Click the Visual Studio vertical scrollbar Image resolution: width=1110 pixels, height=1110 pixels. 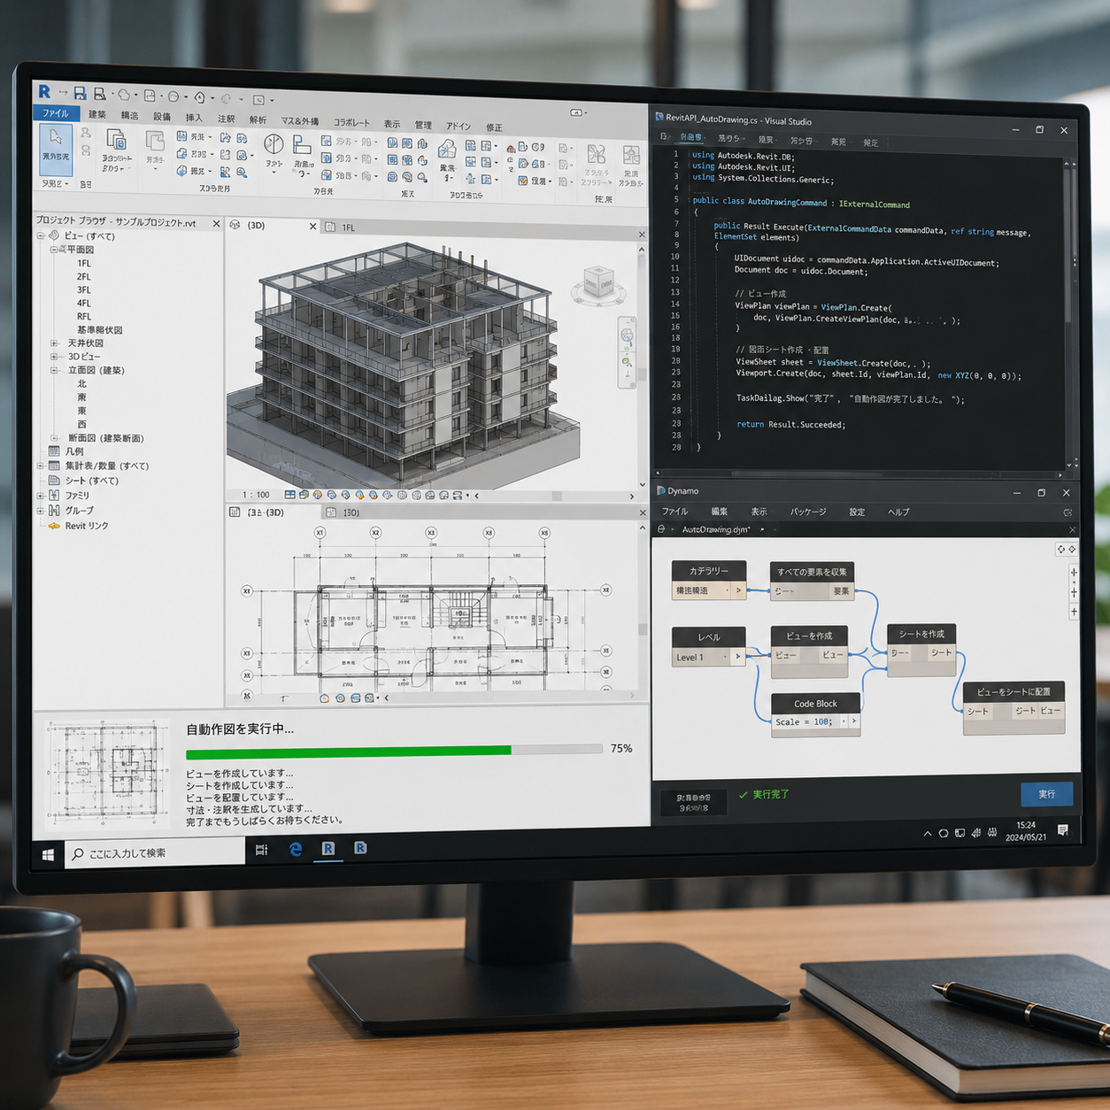click(x=1070, y=314)
